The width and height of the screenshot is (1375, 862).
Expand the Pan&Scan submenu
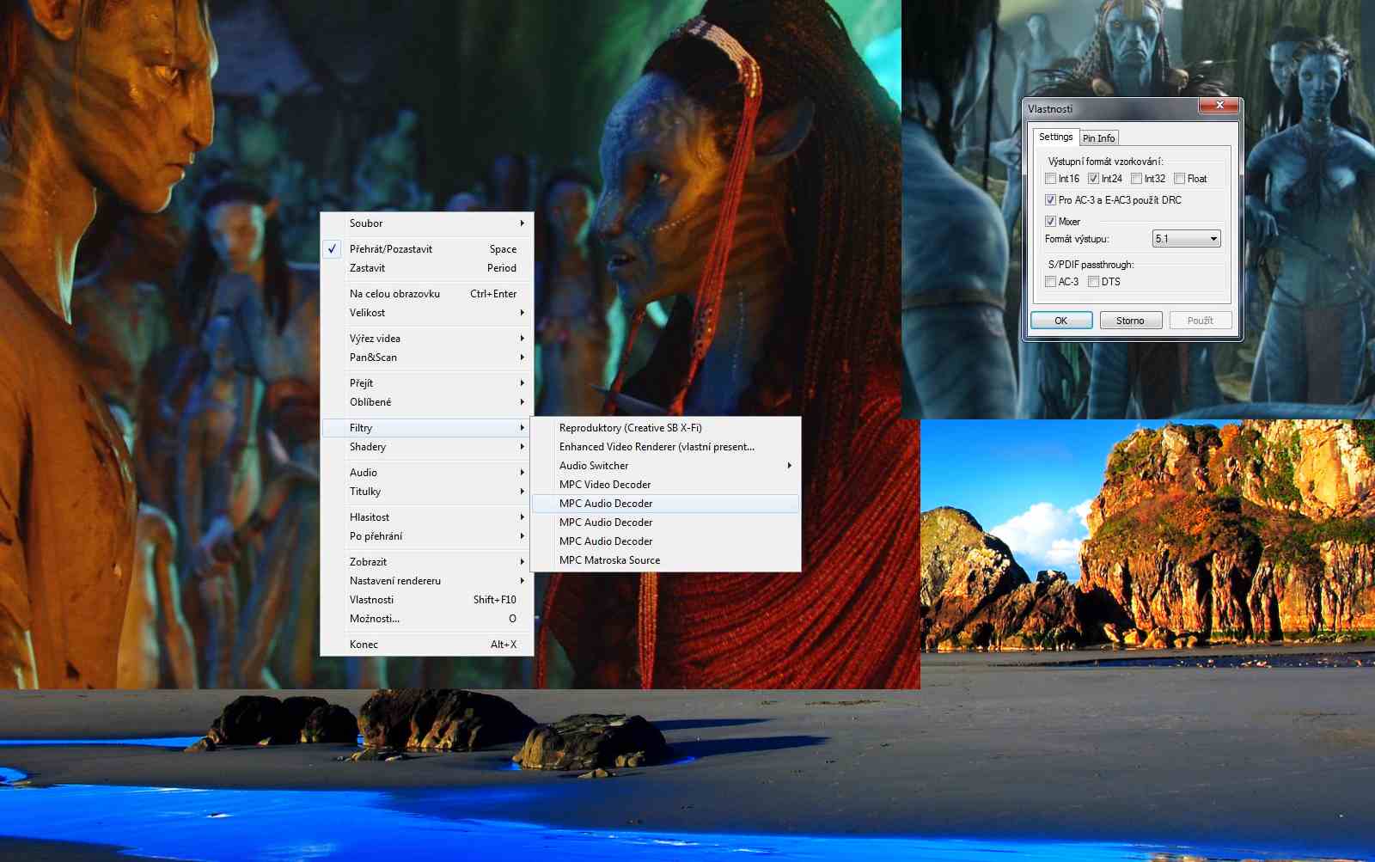tap(427, 358)
